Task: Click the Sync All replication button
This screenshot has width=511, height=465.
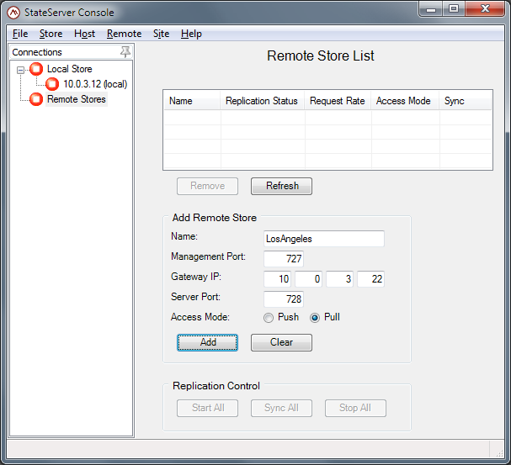Action: click(x=281, y=408)
